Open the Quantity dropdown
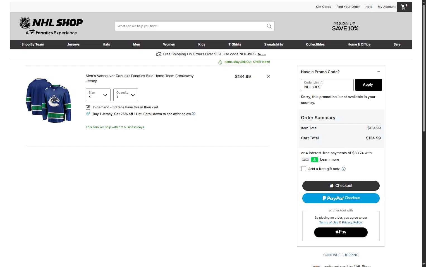Screen dimensions: 426x267 126,95
